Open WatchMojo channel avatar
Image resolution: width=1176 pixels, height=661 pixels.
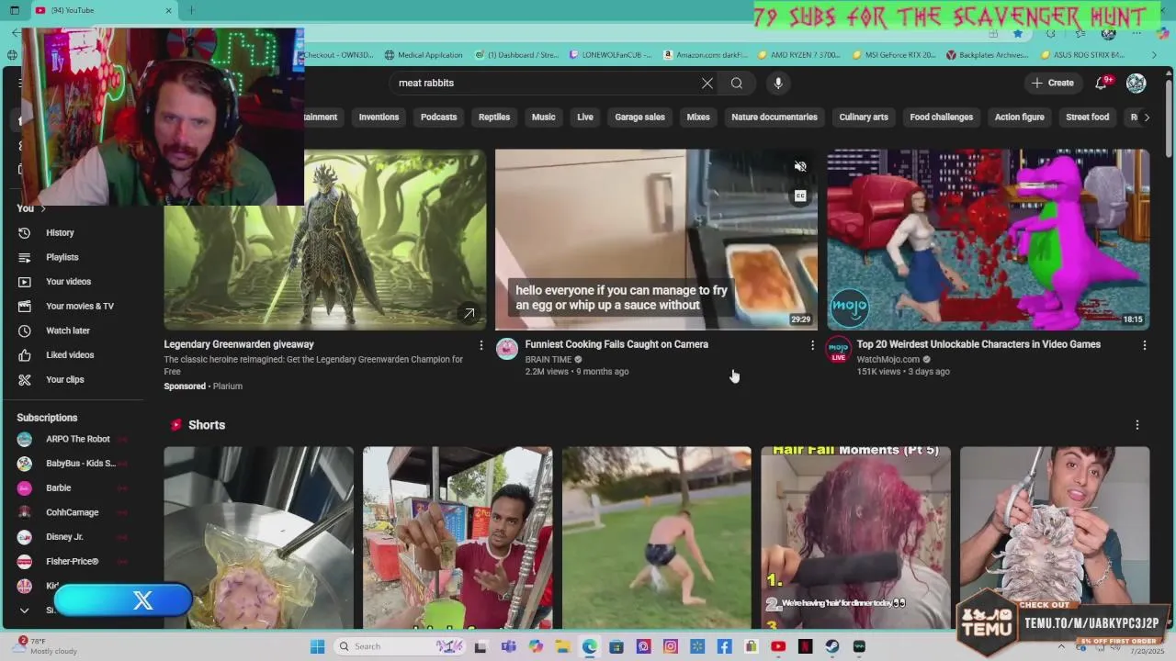[838, 349]
